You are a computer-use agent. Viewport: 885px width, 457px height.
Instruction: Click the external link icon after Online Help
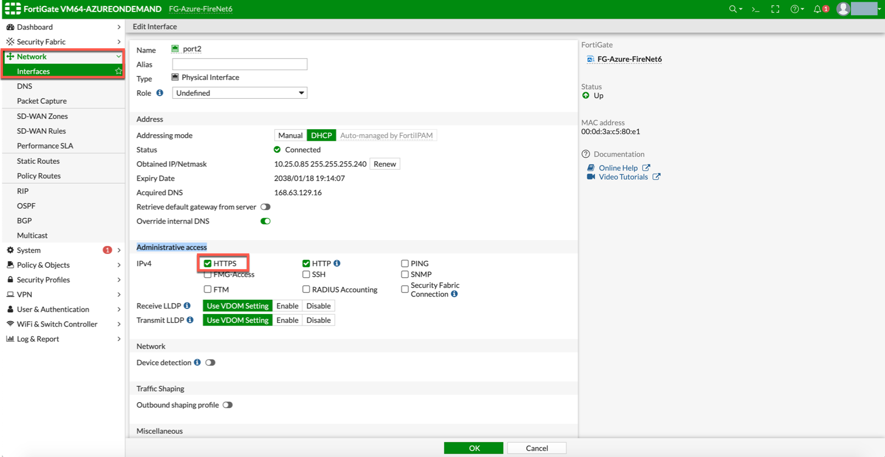(x=646, y=168)
